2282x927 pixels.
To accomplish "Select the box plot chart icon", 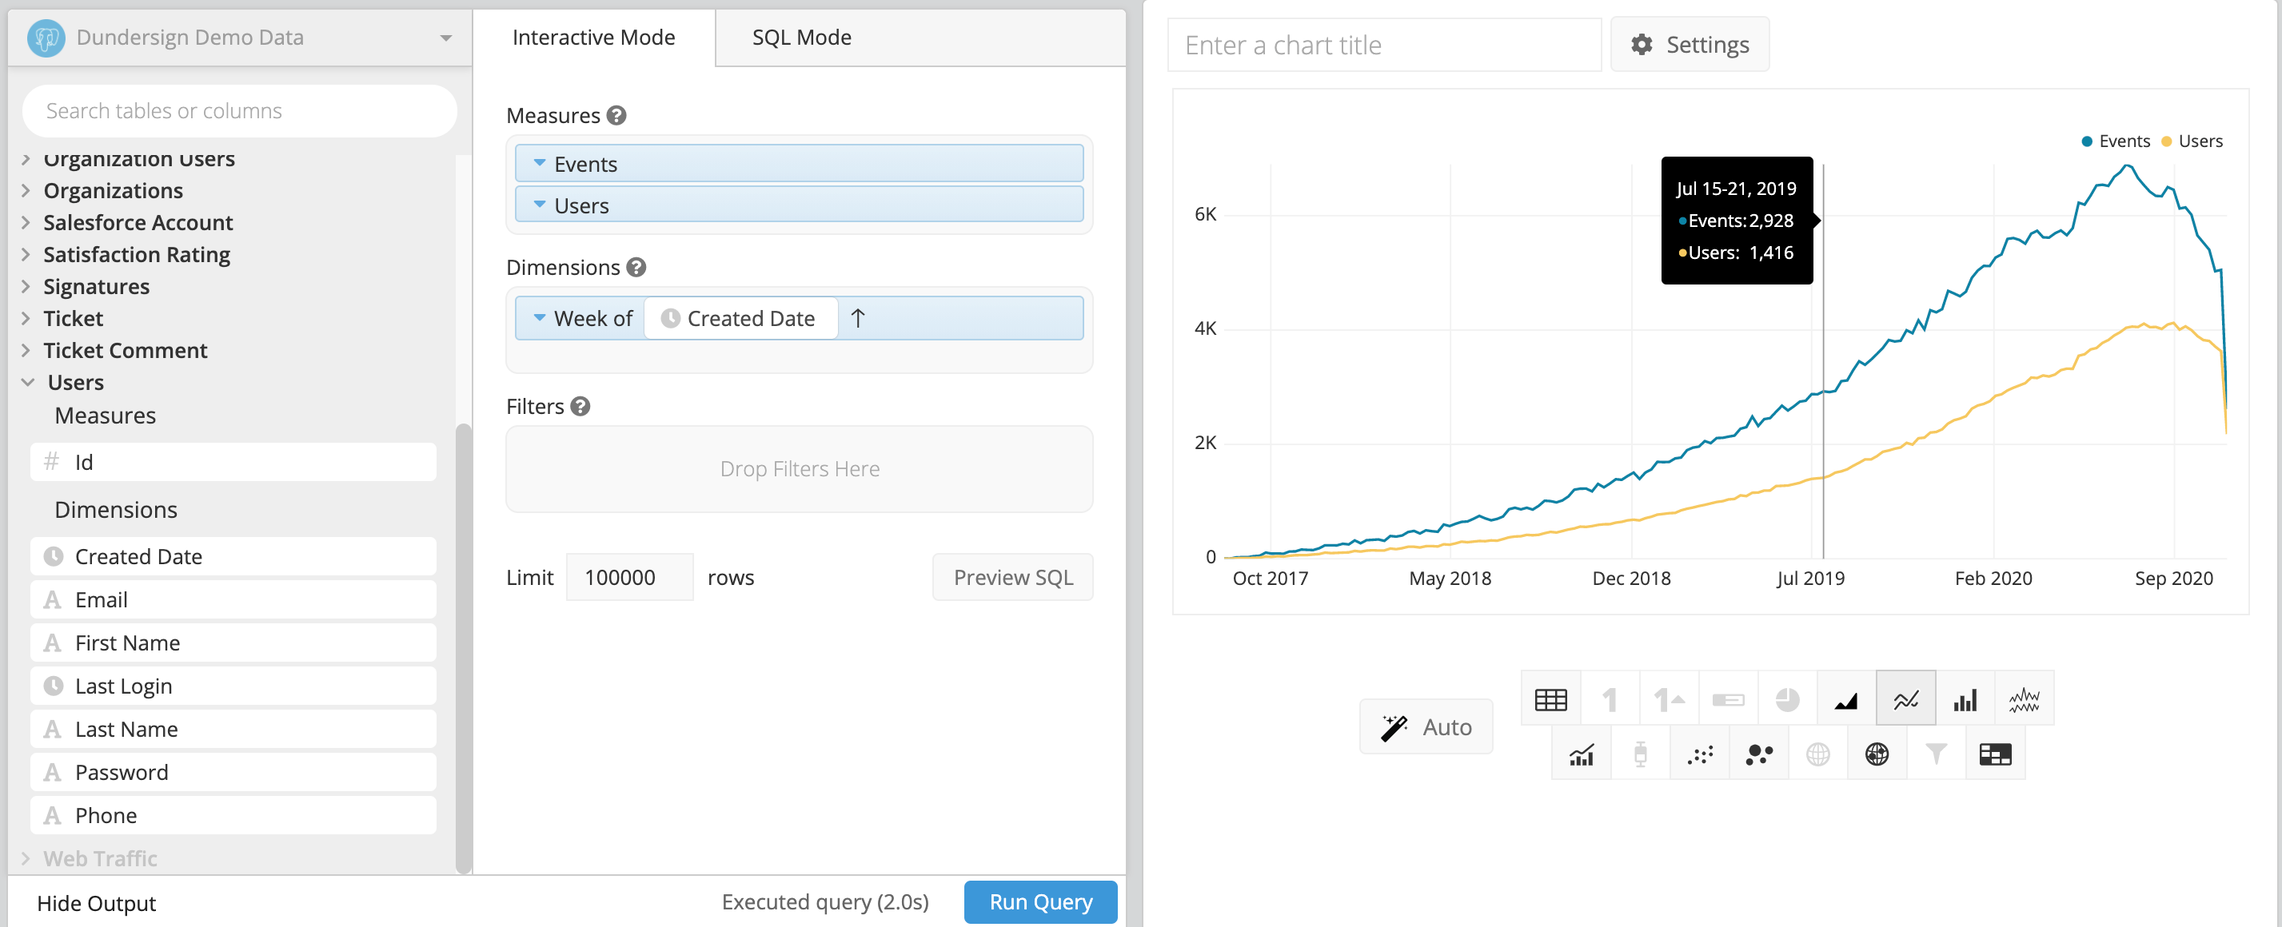I will (x=1641, y=754).
